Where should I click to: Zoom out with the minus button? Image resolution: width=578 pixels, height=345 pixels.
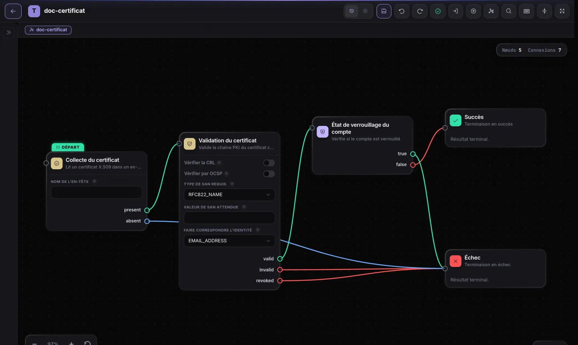(x=35, y=343)
